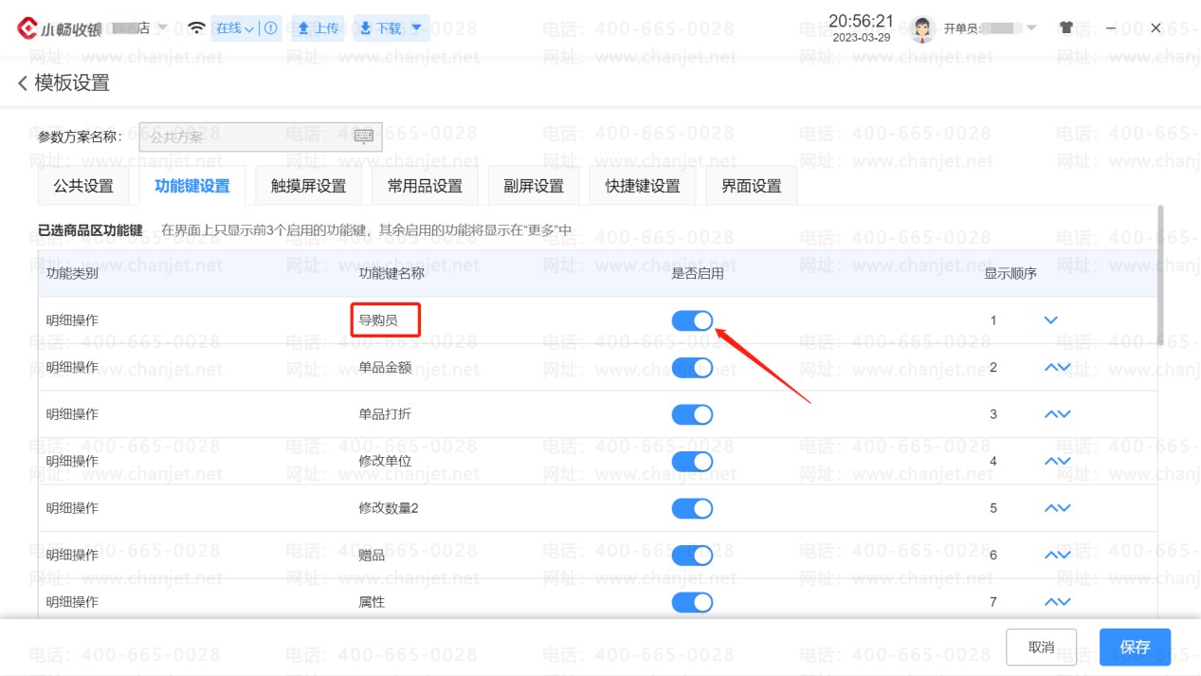Select the 功能键设置 tab
This screenshot has height=676, width=1201.
point(192,186)
